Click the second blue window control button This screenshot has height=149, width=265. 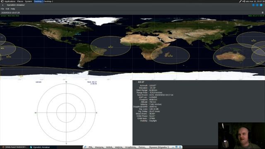[257, 5]
